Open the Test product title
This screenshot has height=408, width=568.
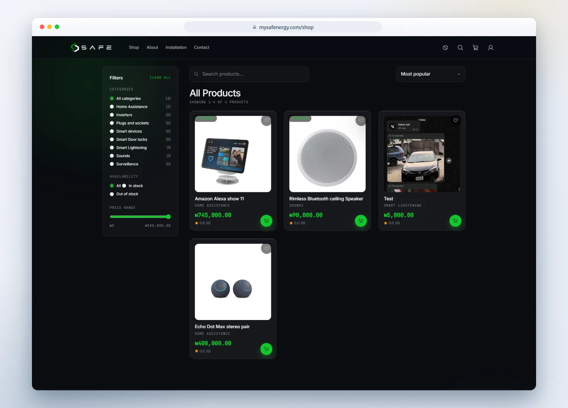click(x=388, y=199)
